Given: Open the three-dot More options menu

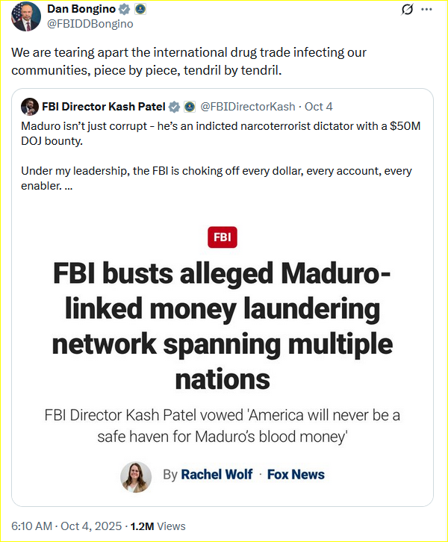Looking at the screenshot, I should (x=426, y=10).
